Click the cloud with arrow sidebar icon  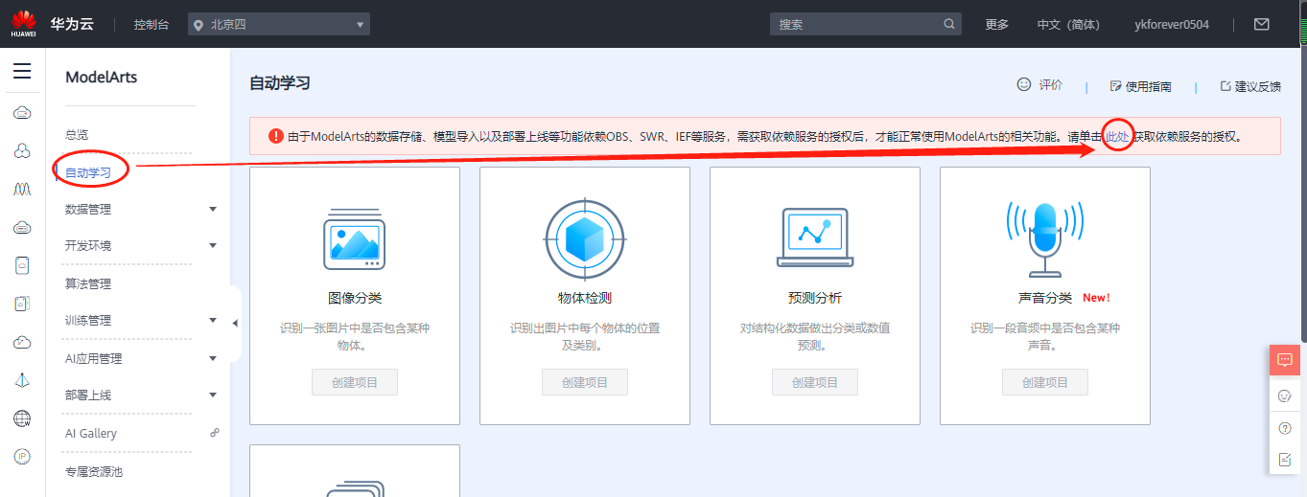(22, 343)
